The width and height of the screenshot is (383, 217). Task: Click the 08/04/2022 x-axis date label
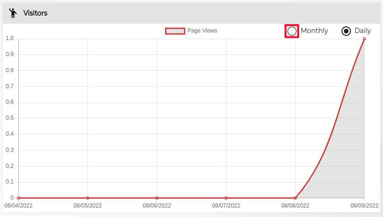18,206
